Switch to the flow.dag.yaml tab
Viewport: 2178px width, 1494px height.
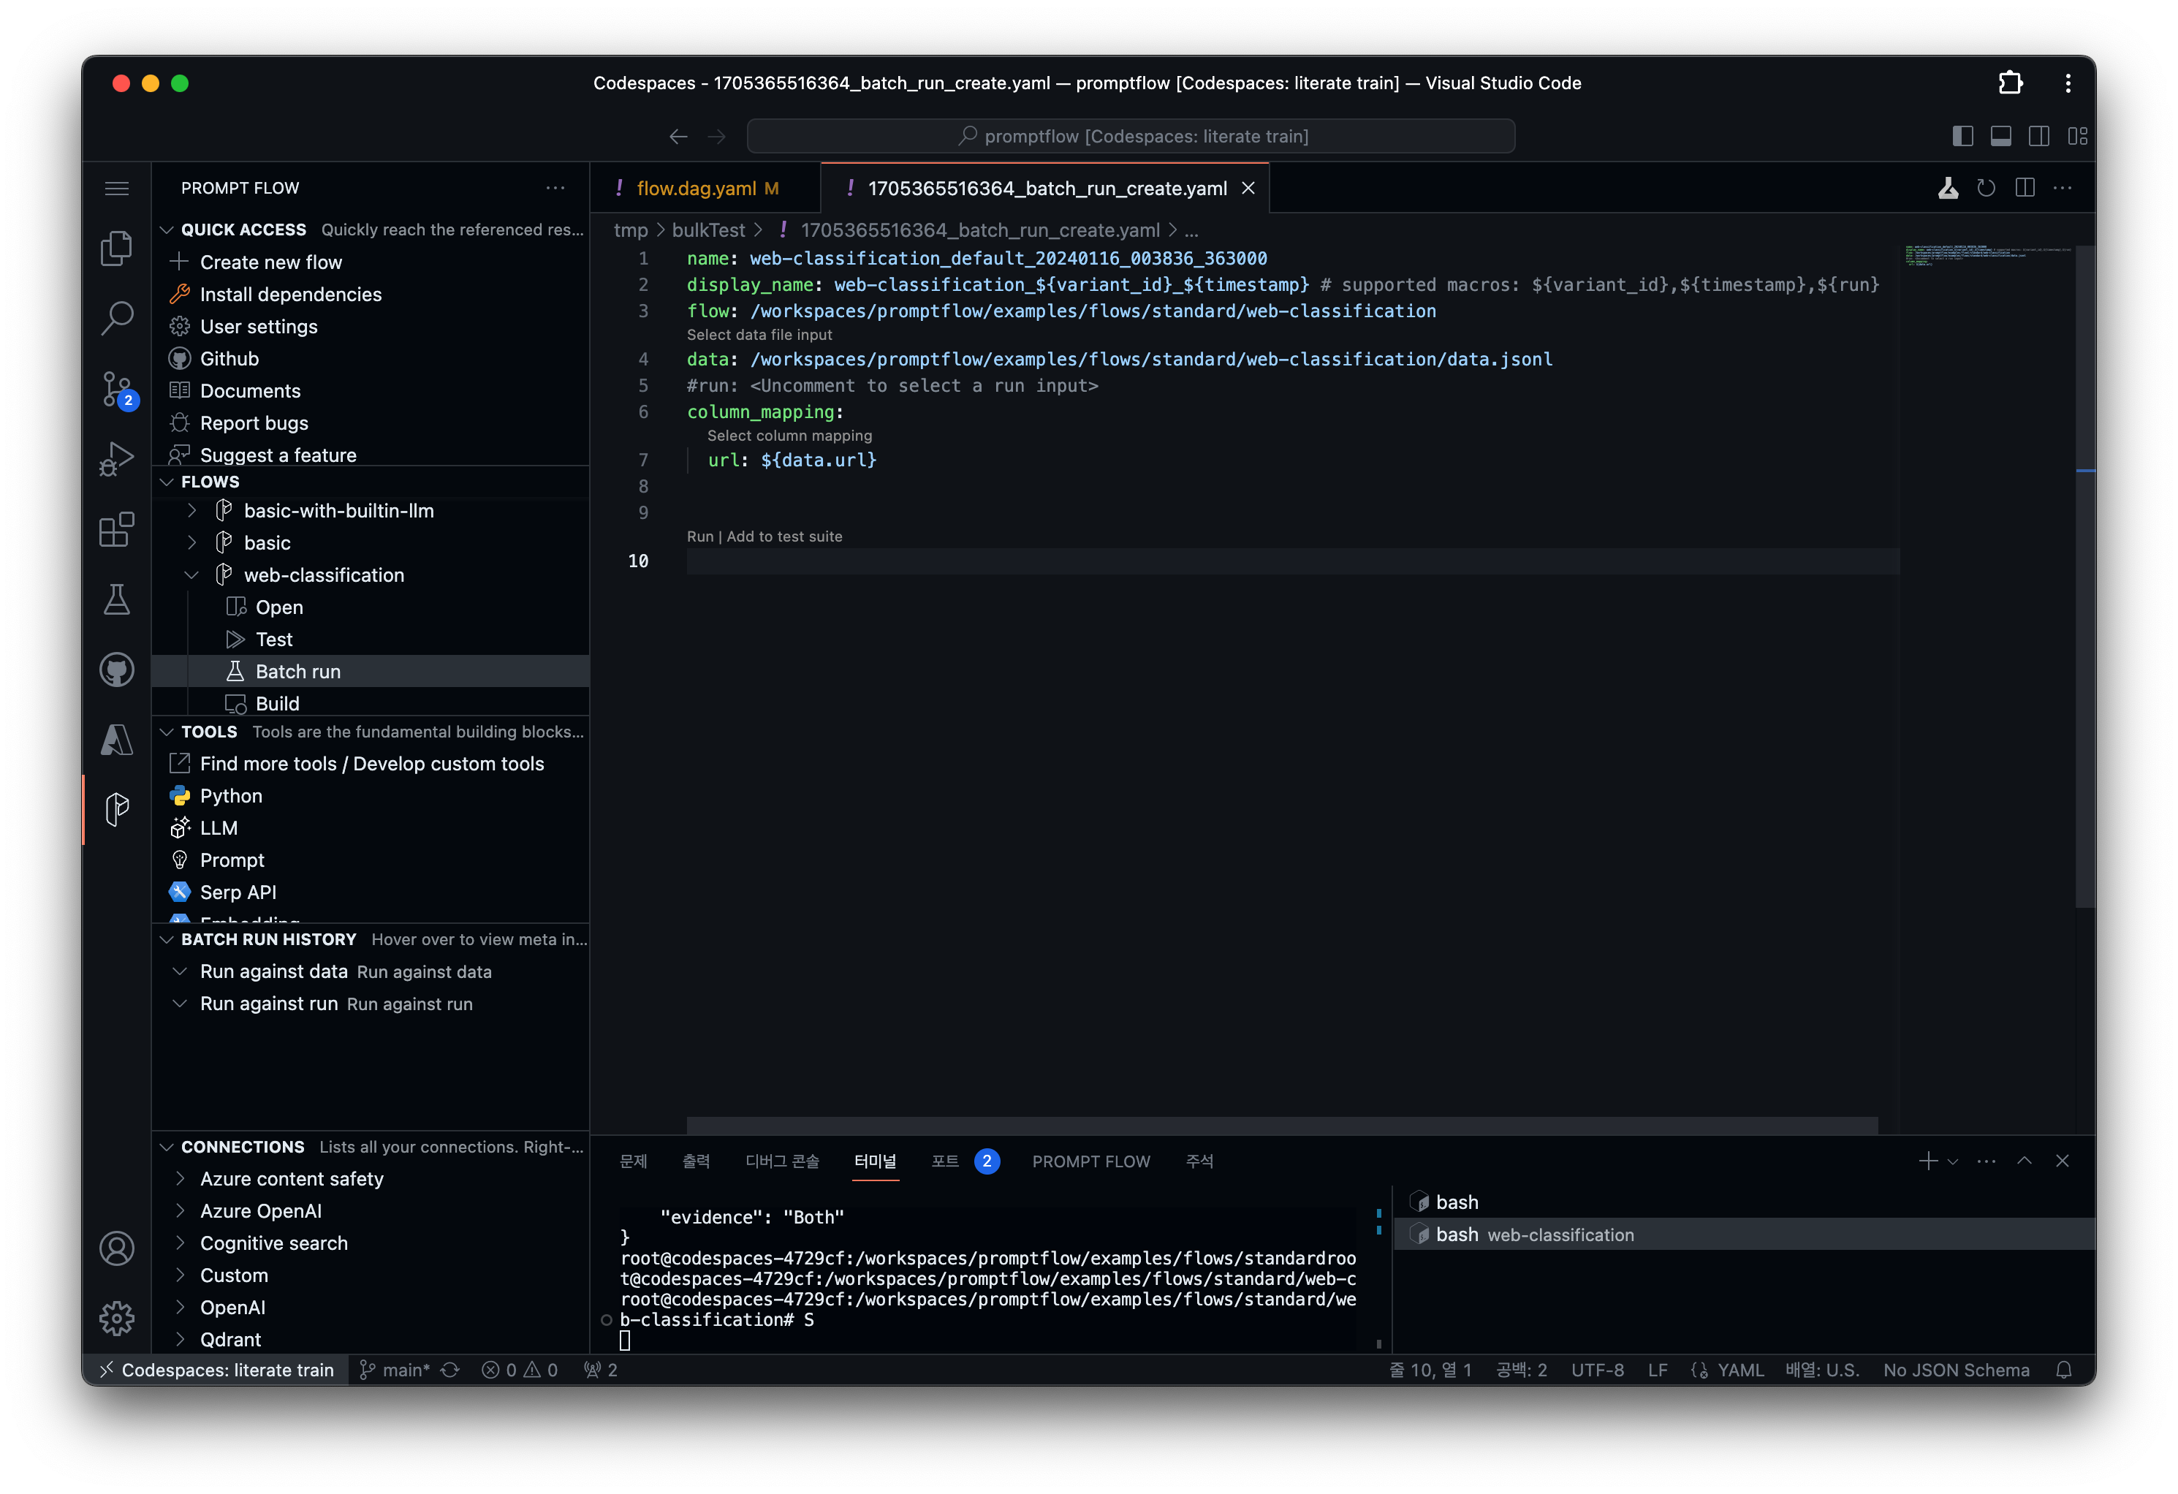pyautogui.click(x=706, y=189)
